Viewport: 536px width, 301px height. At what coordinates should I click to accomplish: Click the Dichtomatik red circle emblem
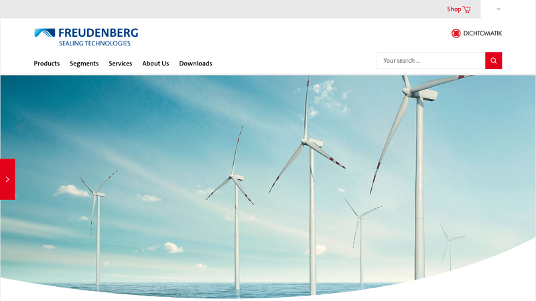click(x=456, y=33)
